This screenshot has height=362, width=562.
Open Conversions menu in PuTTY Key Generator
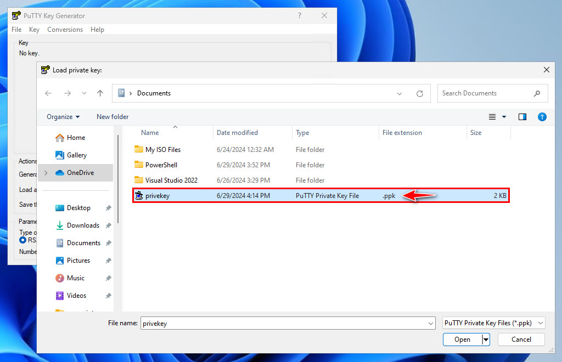tap(65, 30)
